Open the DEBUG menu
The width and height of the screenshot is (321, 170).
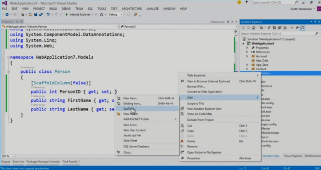click(66, 8)
